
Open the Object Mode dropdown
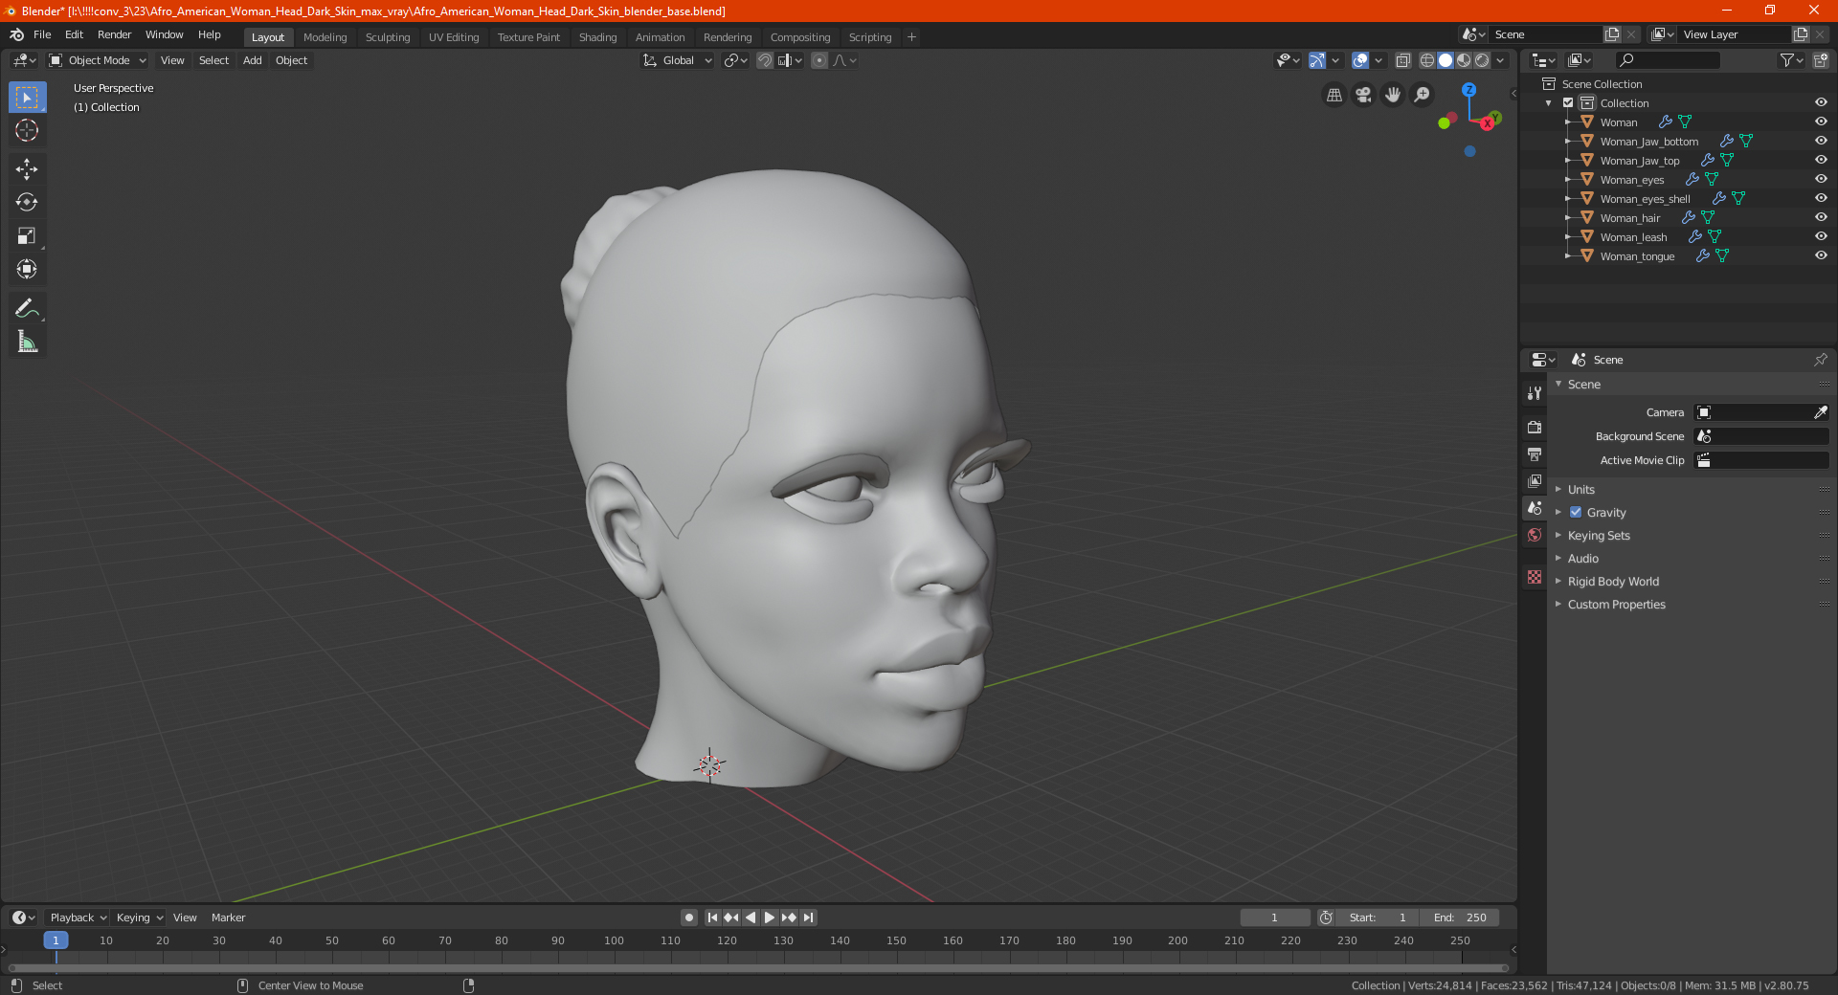pyautogui.click(x=98, y=60)
